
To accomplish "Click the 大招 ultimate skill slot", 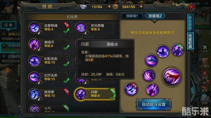I will pos(131,89).
